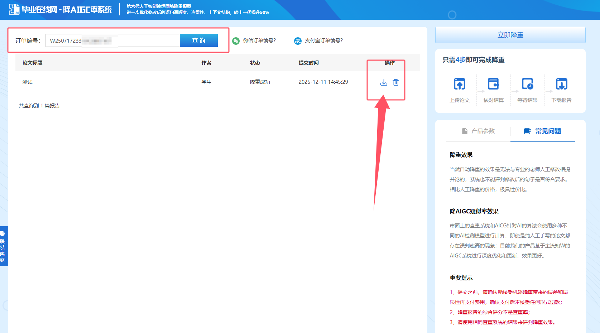This screenshot has height=333, width=600.
Task: Click the 立即降重 button
Action: [x=510, y=35]
